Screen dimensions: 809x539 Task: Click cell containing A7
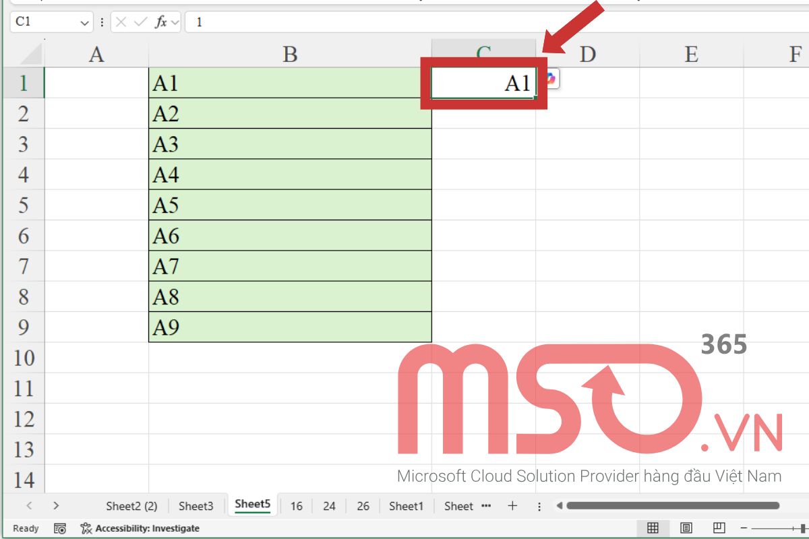coord(290,266)
